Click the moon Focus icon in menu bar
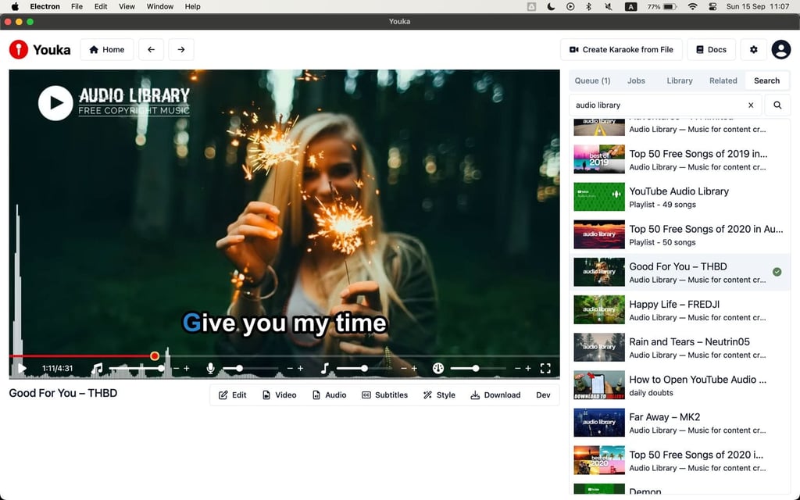This screenshot has height=500, width=800. [551, 6]
